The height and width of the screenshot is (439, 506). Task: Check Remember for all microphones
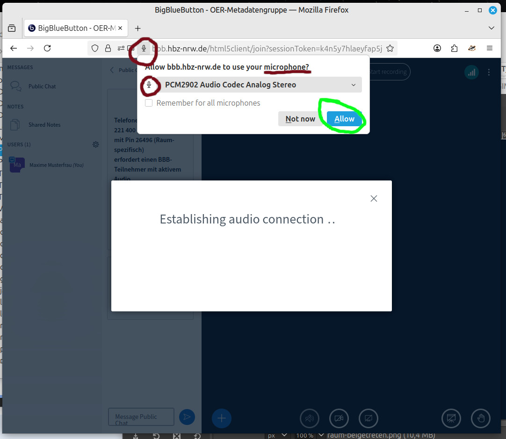149,103
